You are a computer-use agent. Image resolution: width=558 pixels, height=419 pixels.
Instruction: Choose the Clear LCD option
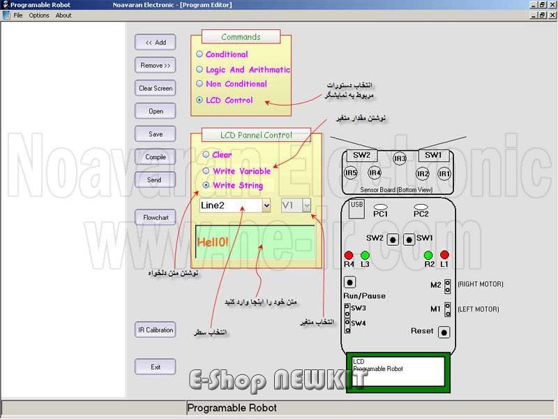206,155
